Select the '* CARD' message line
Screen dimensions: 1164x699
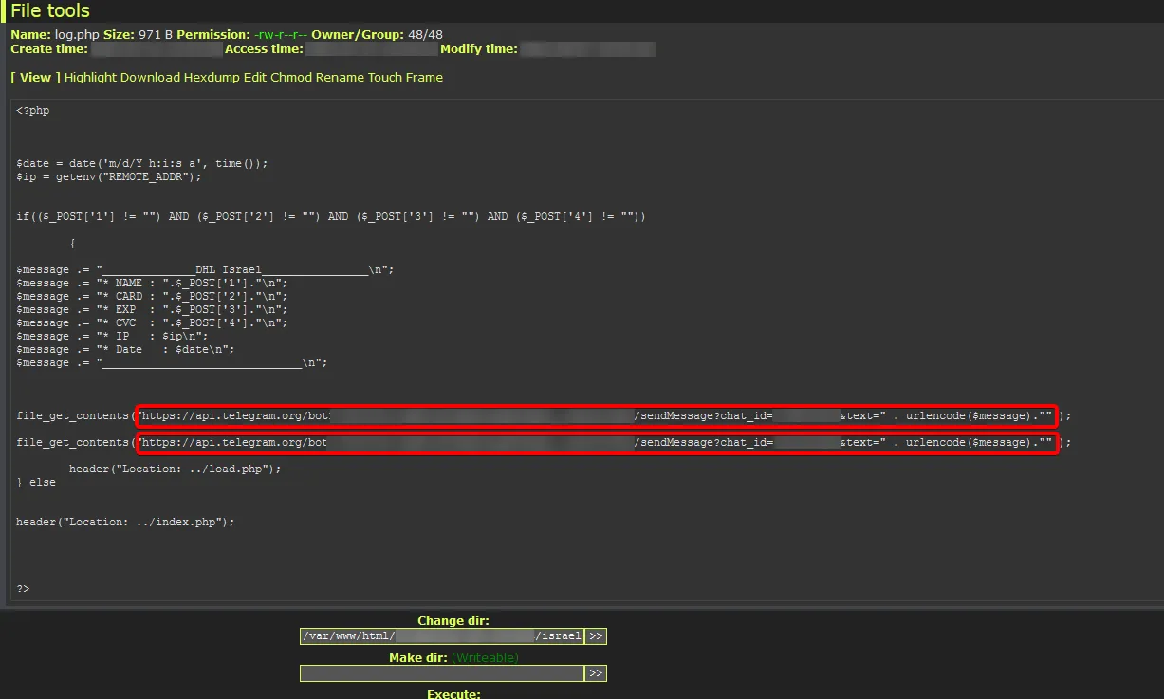point(152,297)
